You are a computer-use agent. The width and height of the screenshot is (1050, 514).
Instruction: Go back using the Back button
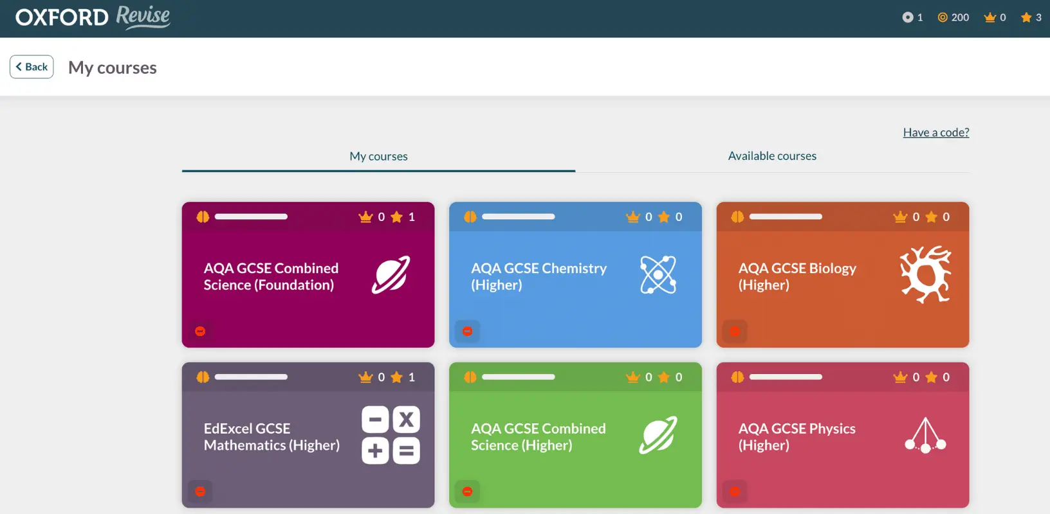pyautogui.click(x=32, y=67)
